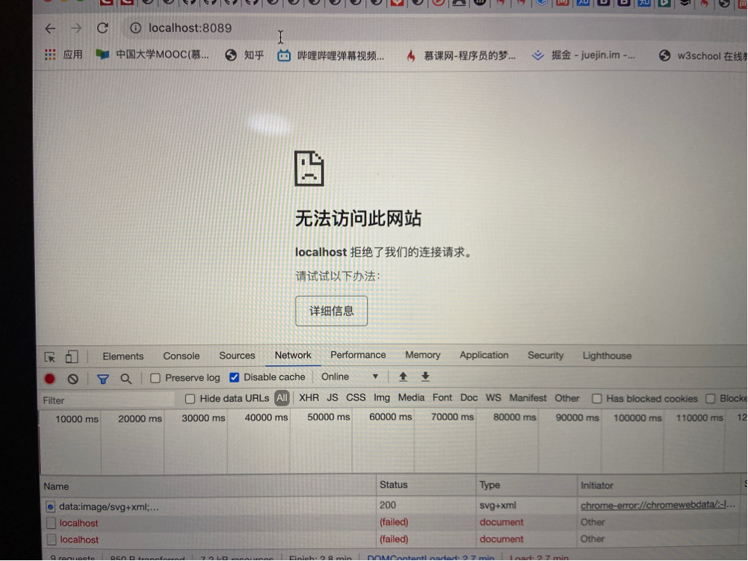Toggle the network filter funnel icon
The width and height of the screenshot is (748, 561).
[x=103, y=379]
